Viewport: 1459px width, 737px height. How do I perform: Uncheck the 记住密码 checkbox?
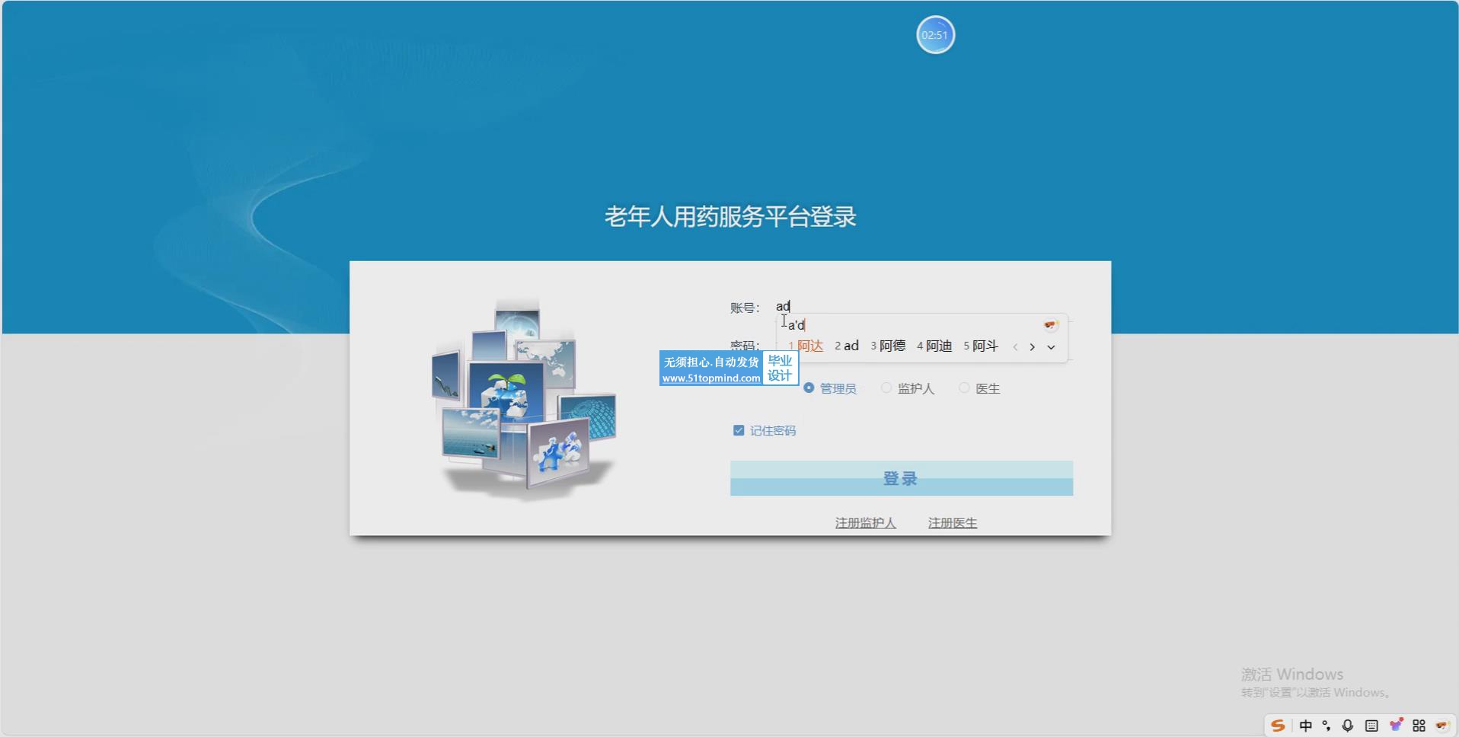(x=738, y=431)
